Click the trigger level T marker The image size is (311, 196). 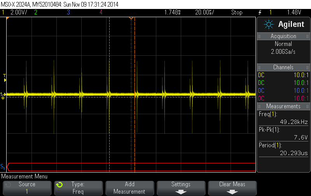click(5, 78)
